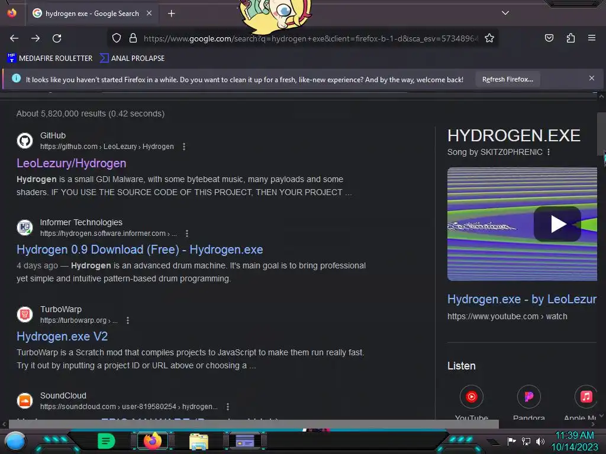Go forward to next page
This screenshot has width=606, height=454.
click(36, 38)
